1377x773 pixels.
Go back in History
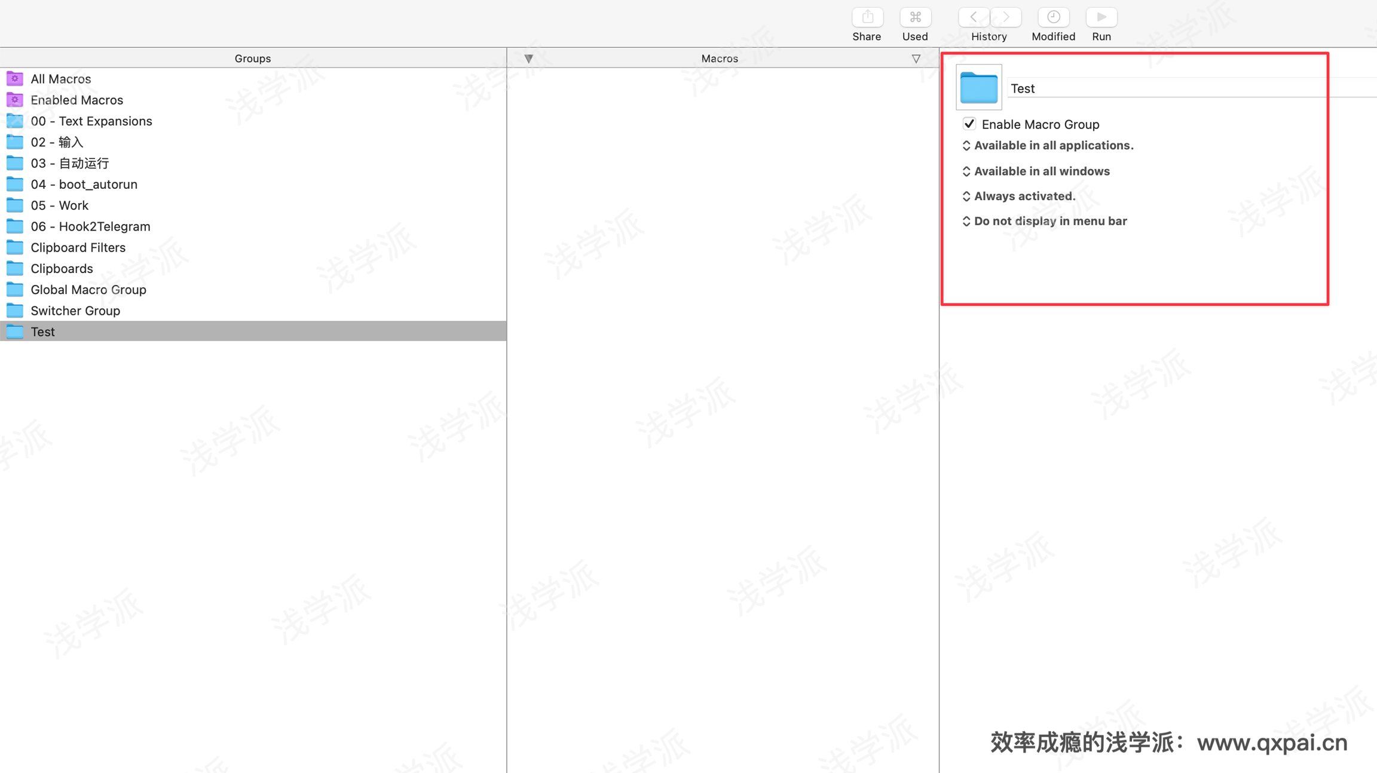point(974,18)
